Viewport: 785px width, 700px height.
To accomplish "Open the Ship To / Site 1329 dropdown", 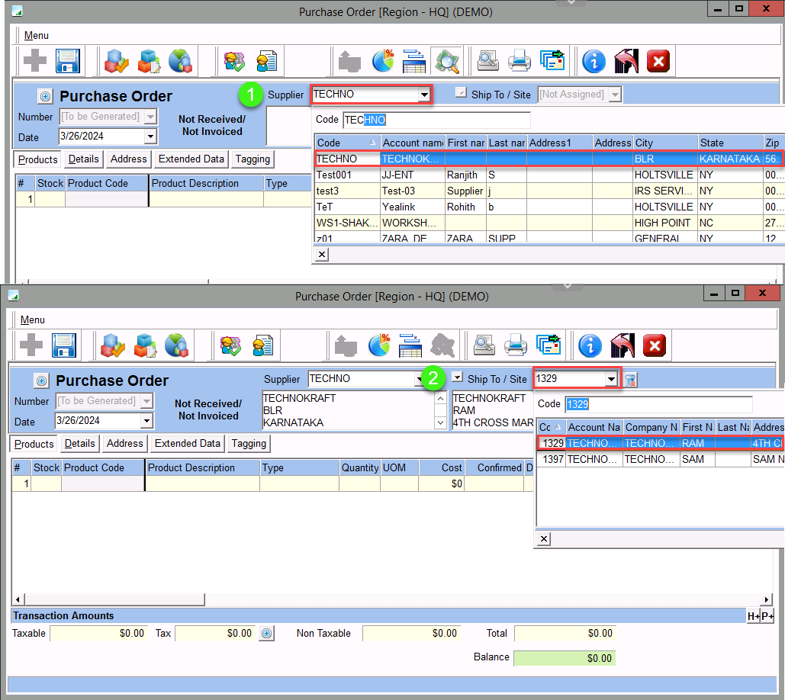I will point(610,379).
